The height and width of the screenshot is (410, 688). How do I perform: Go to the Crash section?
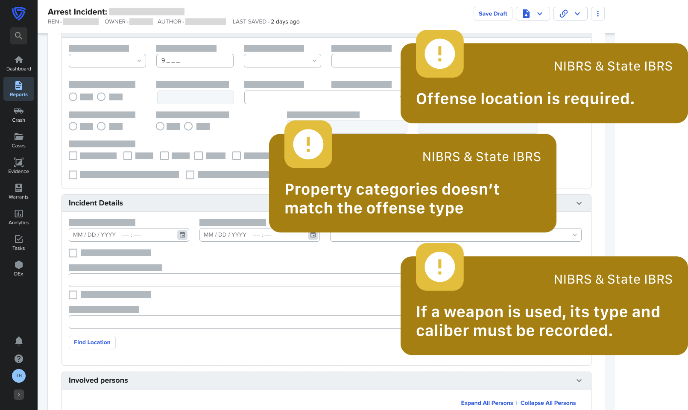pos(18,114)
